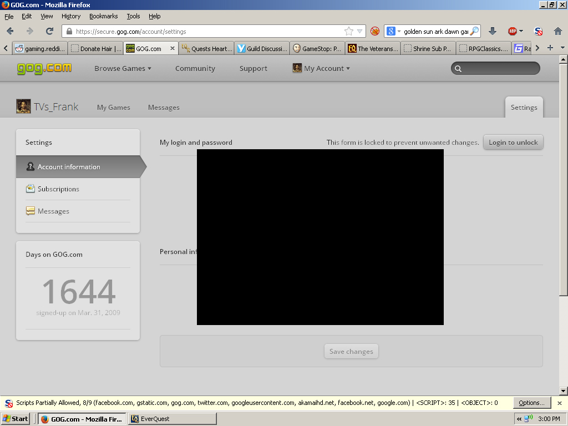Reload the page with the refresh icon
The image size is (568, 426).
tap(49, 31)
